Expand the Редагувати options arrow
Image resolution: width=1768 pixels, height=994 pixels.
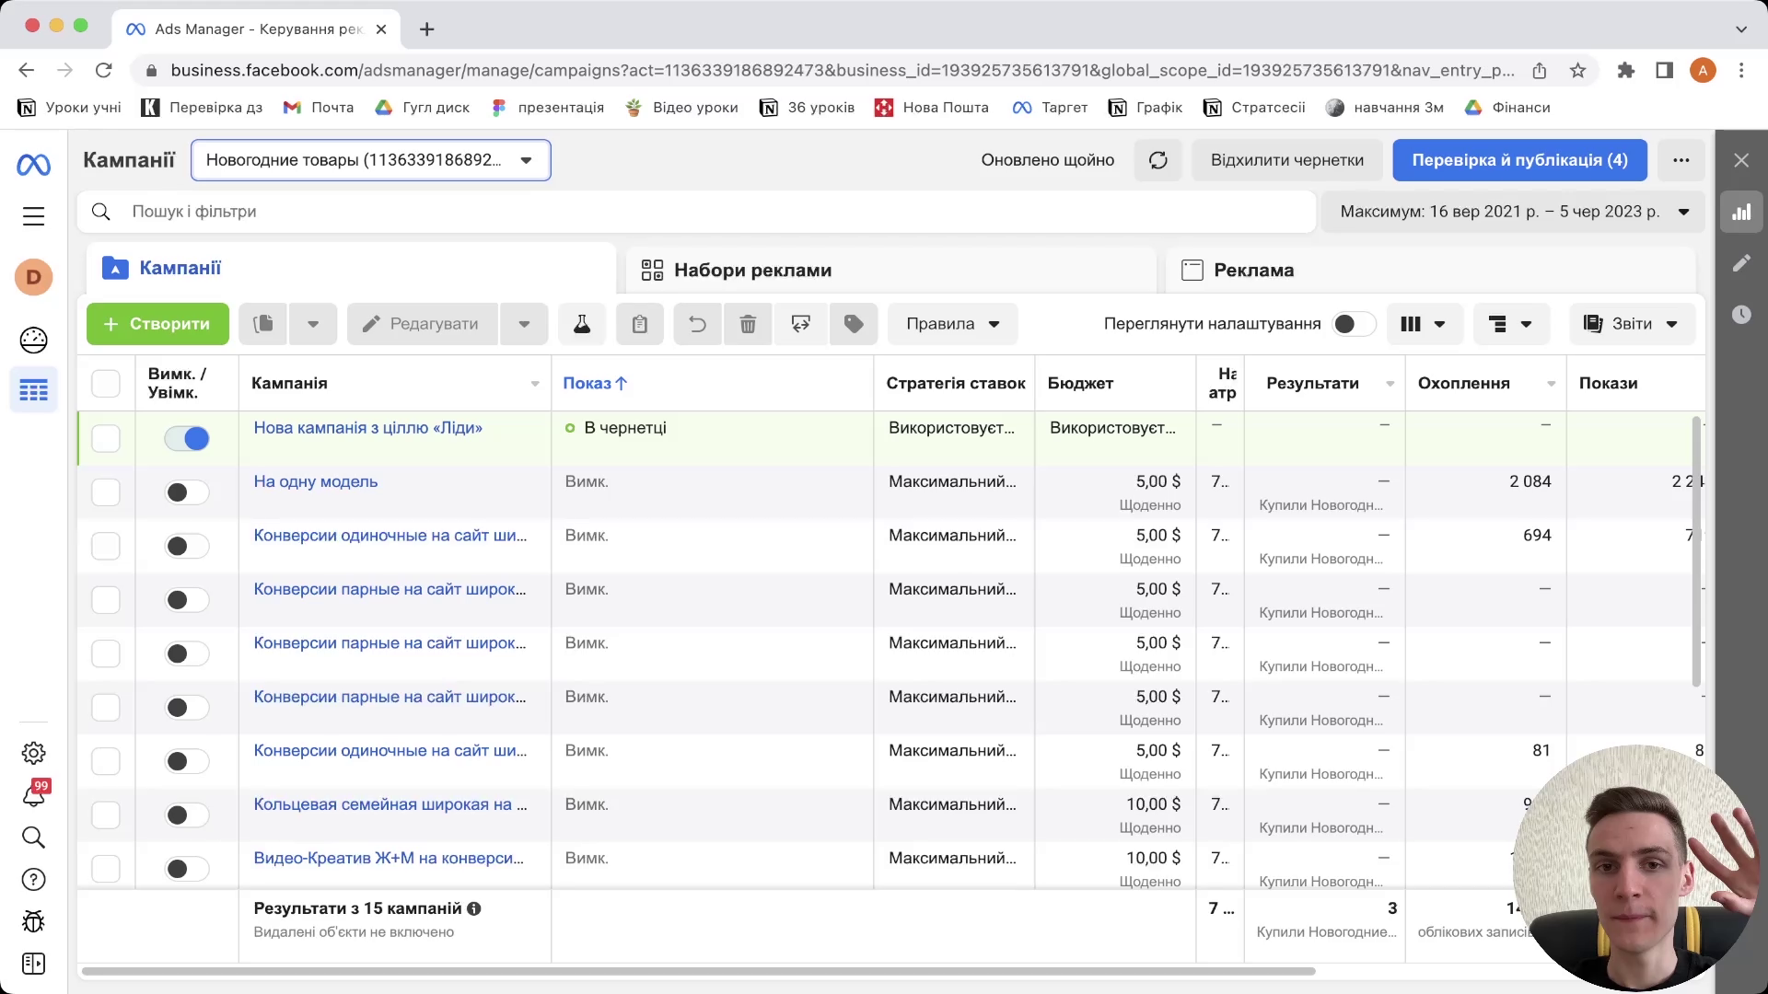[524, 324]
